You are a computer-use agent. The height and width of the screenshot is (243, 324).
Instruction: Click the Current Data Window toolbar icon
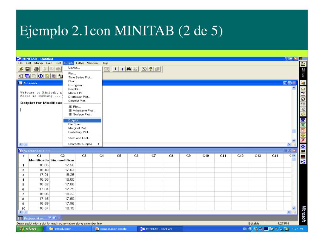[x=28, y=76]
